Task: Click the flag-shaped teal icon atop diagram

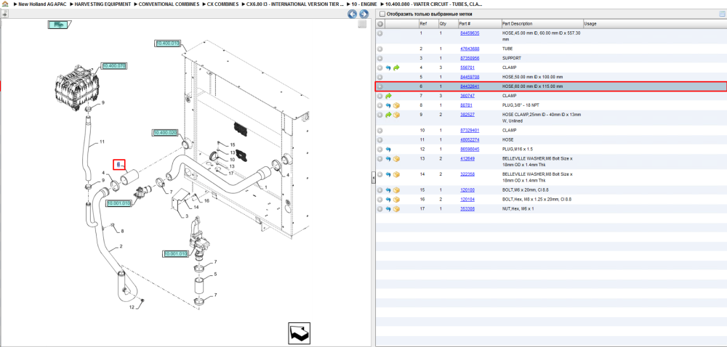Action: click(60, 25)
